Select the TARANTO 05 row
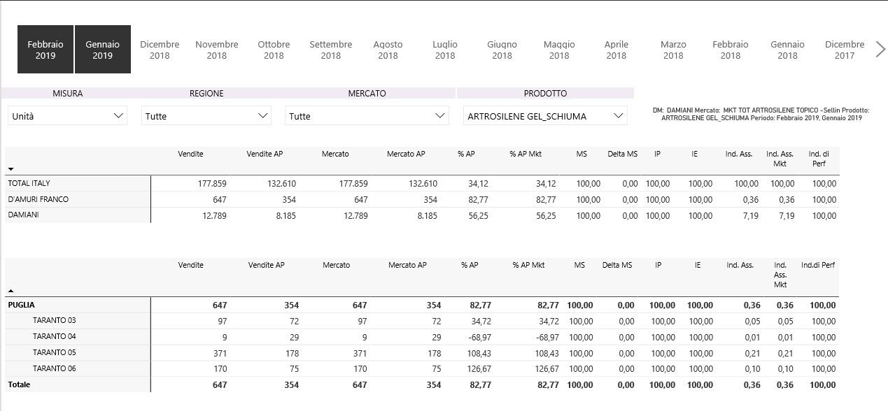888x411 pixels. (x=54, y=352)
